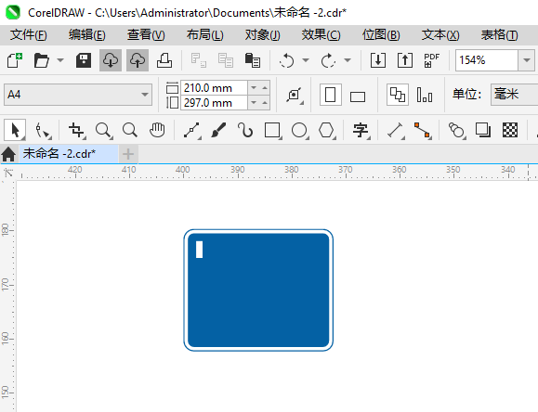Open the 位图(B) menu
This screenshot has width=538, height=412.
pyautogui.click(x=381, y=35)
